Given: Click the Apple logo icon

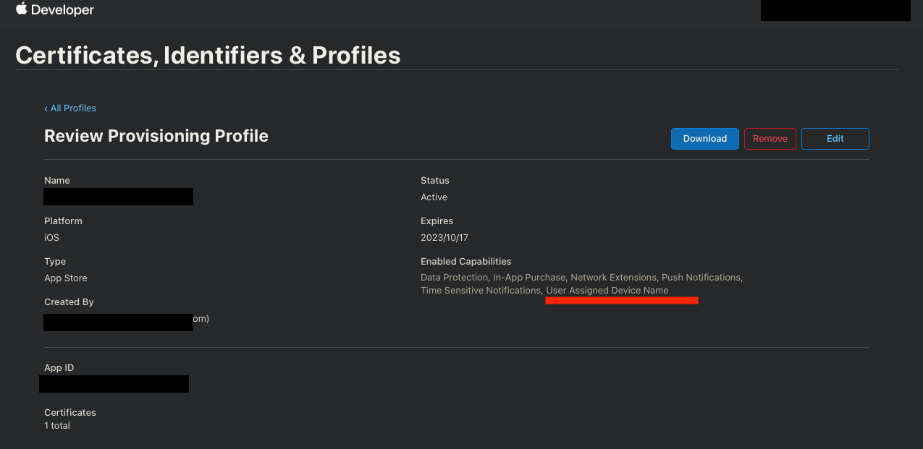Looking at the screenshot, I should pyautogui.click(x=22, y=9).
